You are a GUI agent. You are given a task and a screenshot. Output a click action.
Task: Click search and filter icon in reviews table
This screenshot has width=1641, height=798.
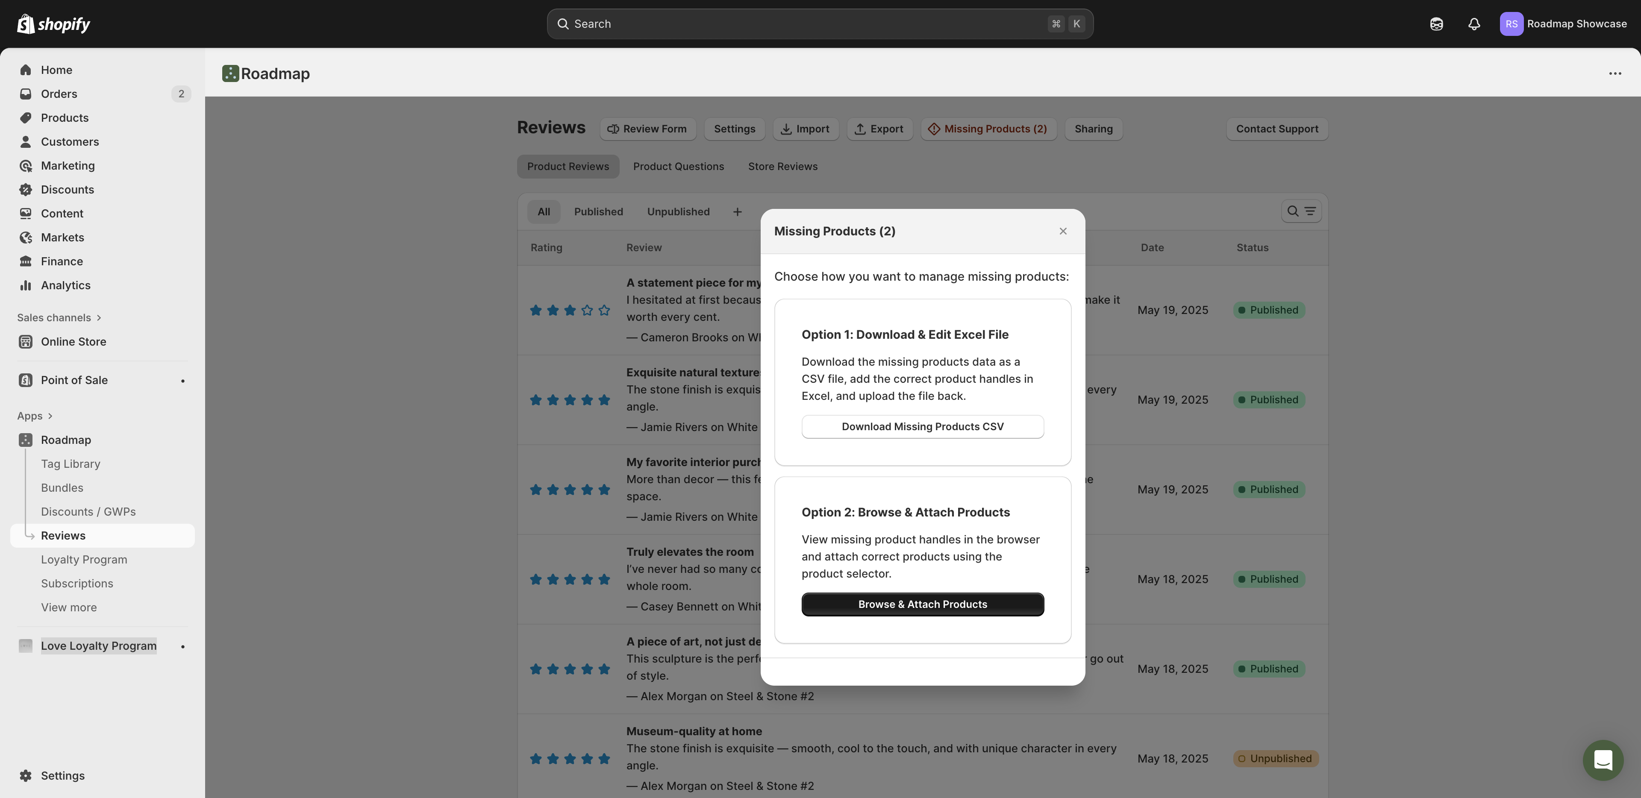(1301, 211)
